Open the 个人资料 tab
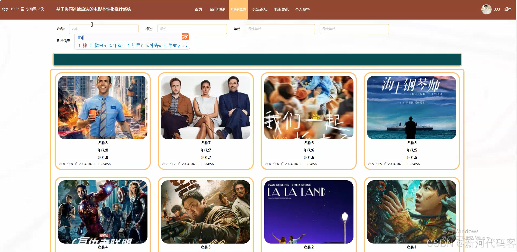517x252 pixels. [x=302, y=9]
